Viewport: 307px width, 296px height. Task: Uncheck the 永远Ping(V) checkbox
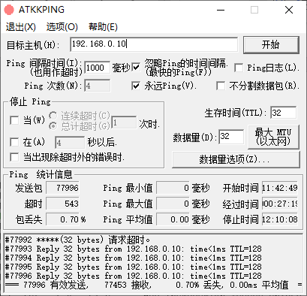136,86
